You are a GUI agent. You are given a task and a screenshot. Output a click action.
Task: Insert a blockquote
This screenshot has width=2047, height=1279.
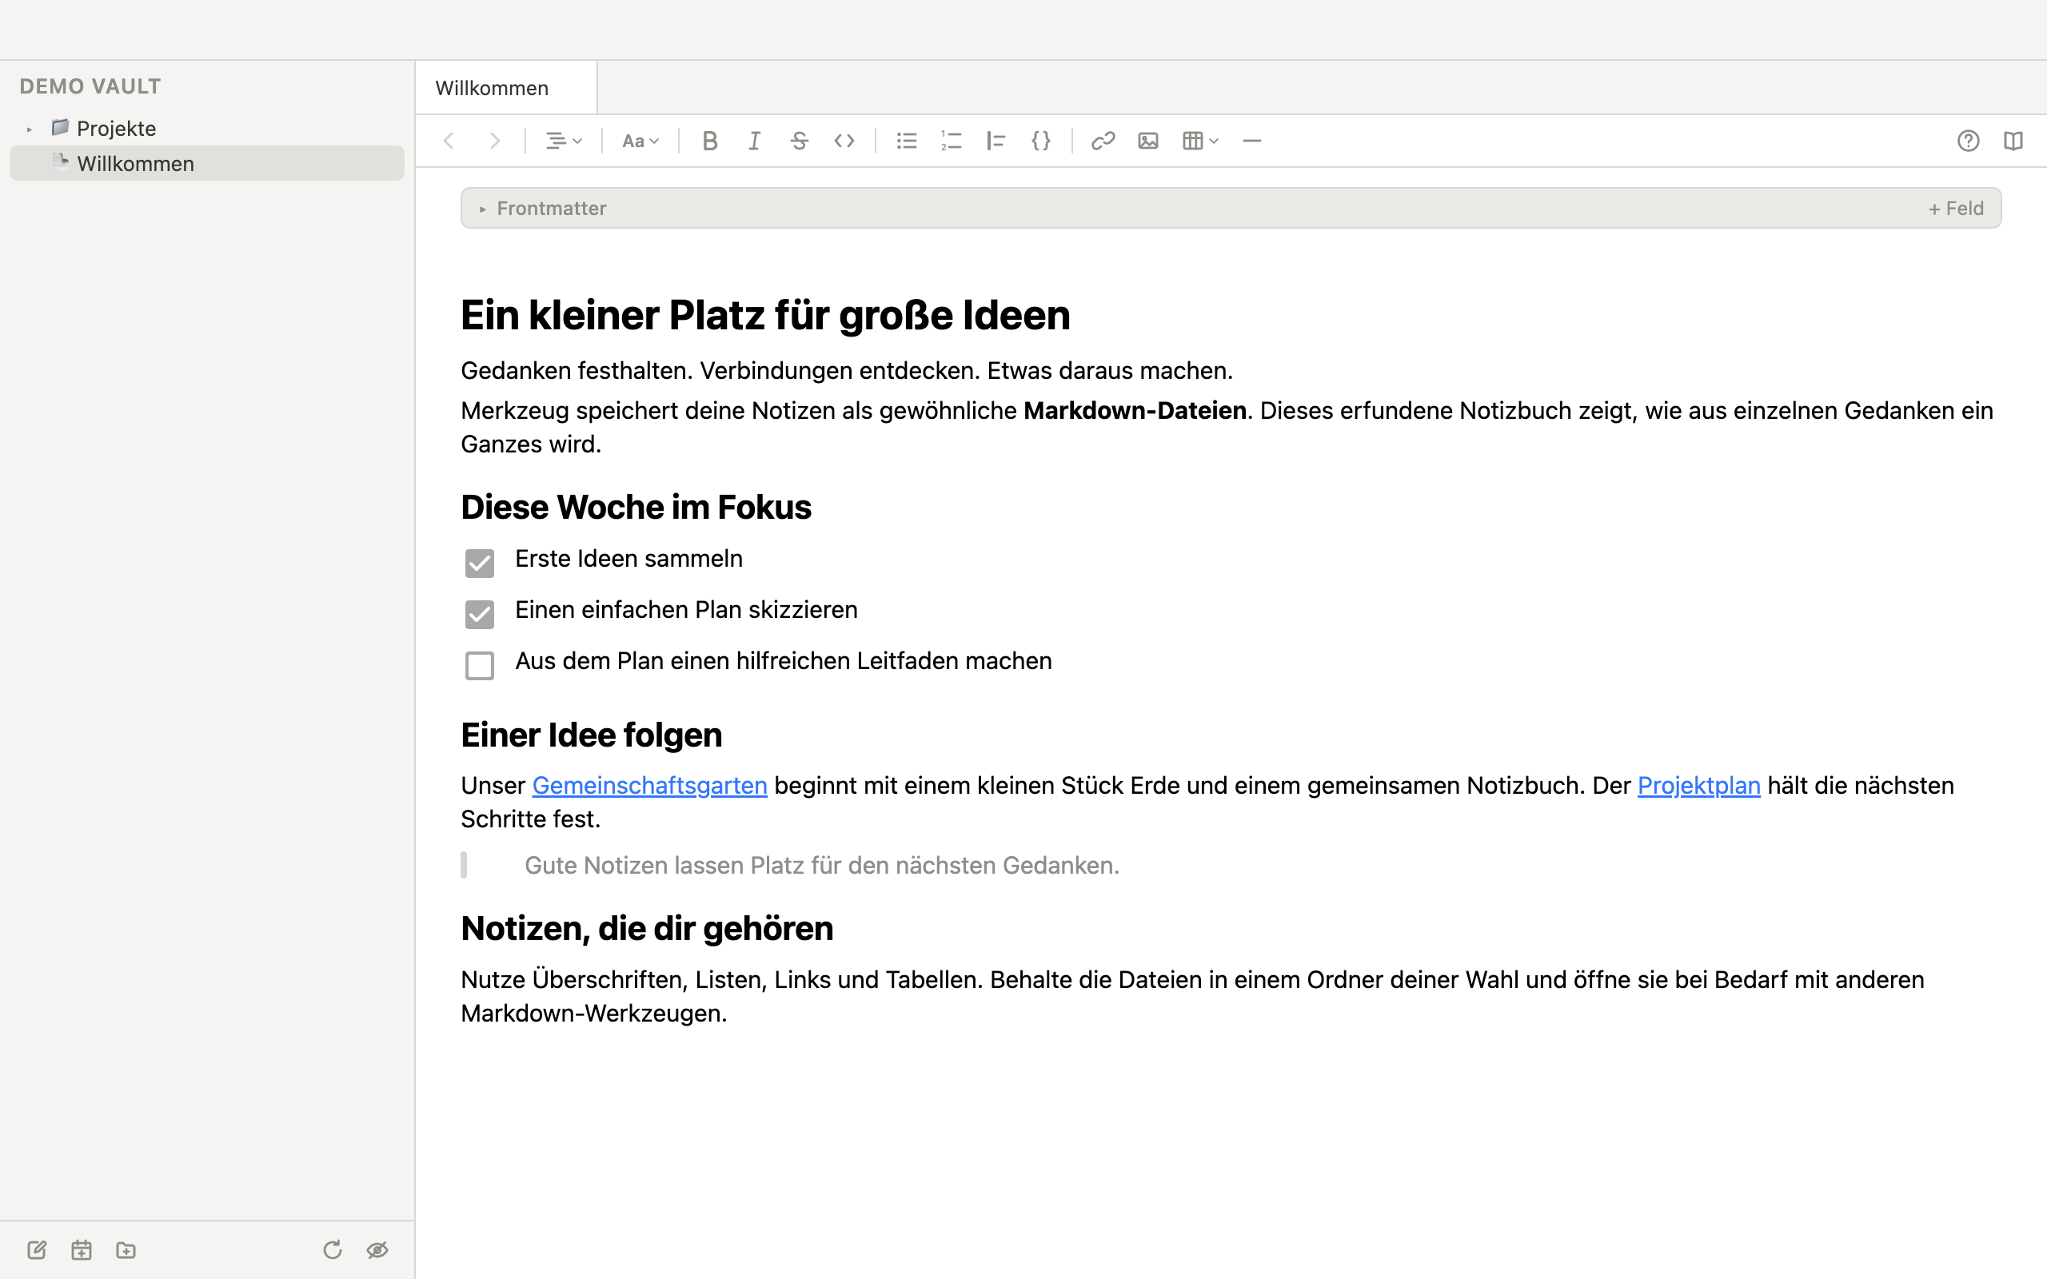click(x=996, y=141)
